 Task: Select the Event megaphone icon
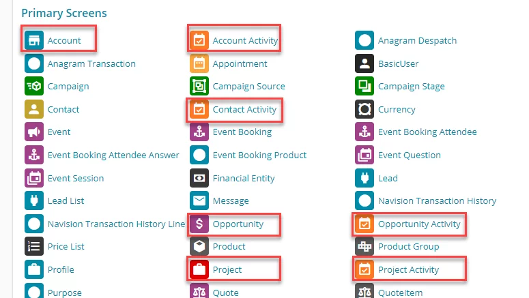click(x=34, y=132)
